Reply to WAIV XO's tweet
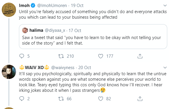The width and height of the screenshot is (169, 109). coord(22,99)
